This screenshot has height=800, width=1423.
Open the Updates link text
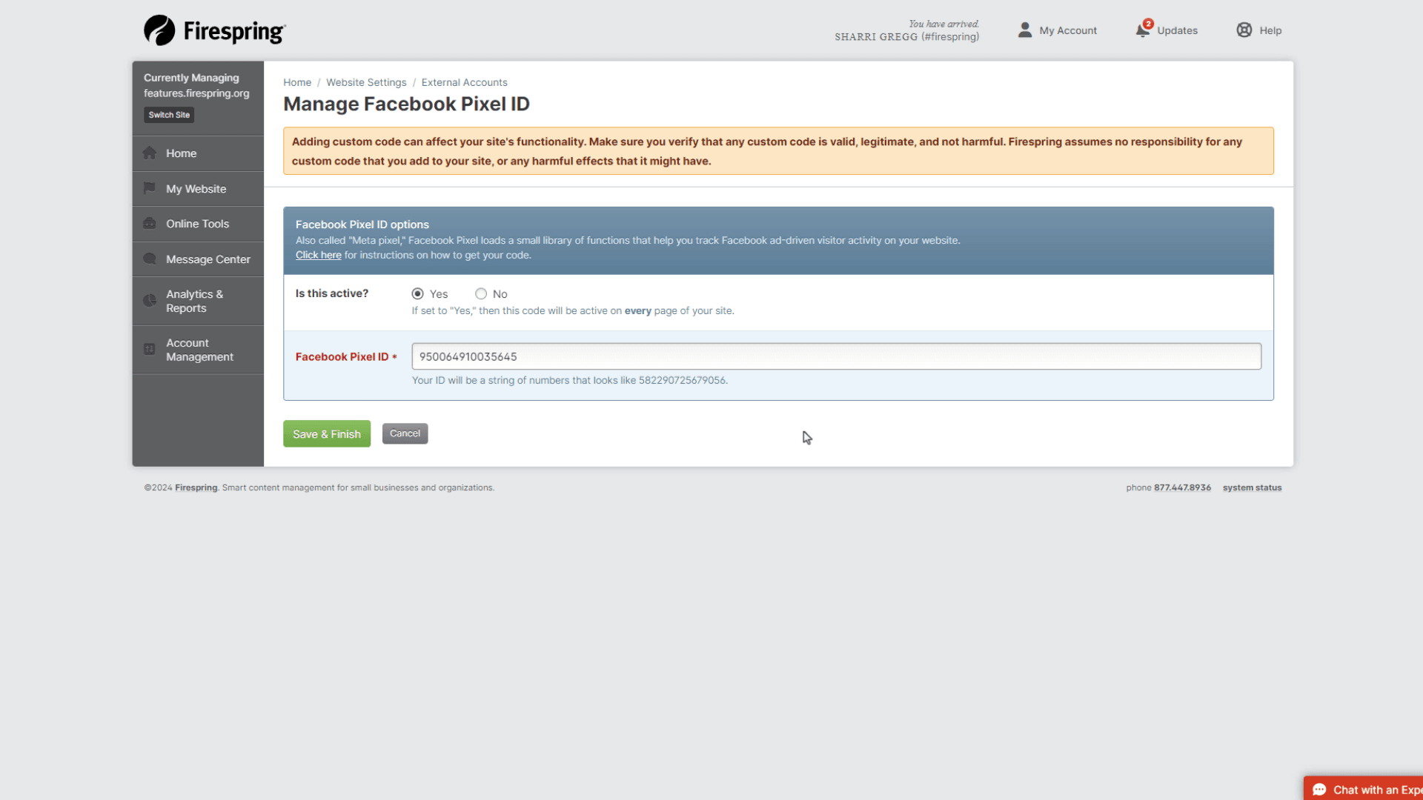pyautogui.click(x=1178, y=30)
